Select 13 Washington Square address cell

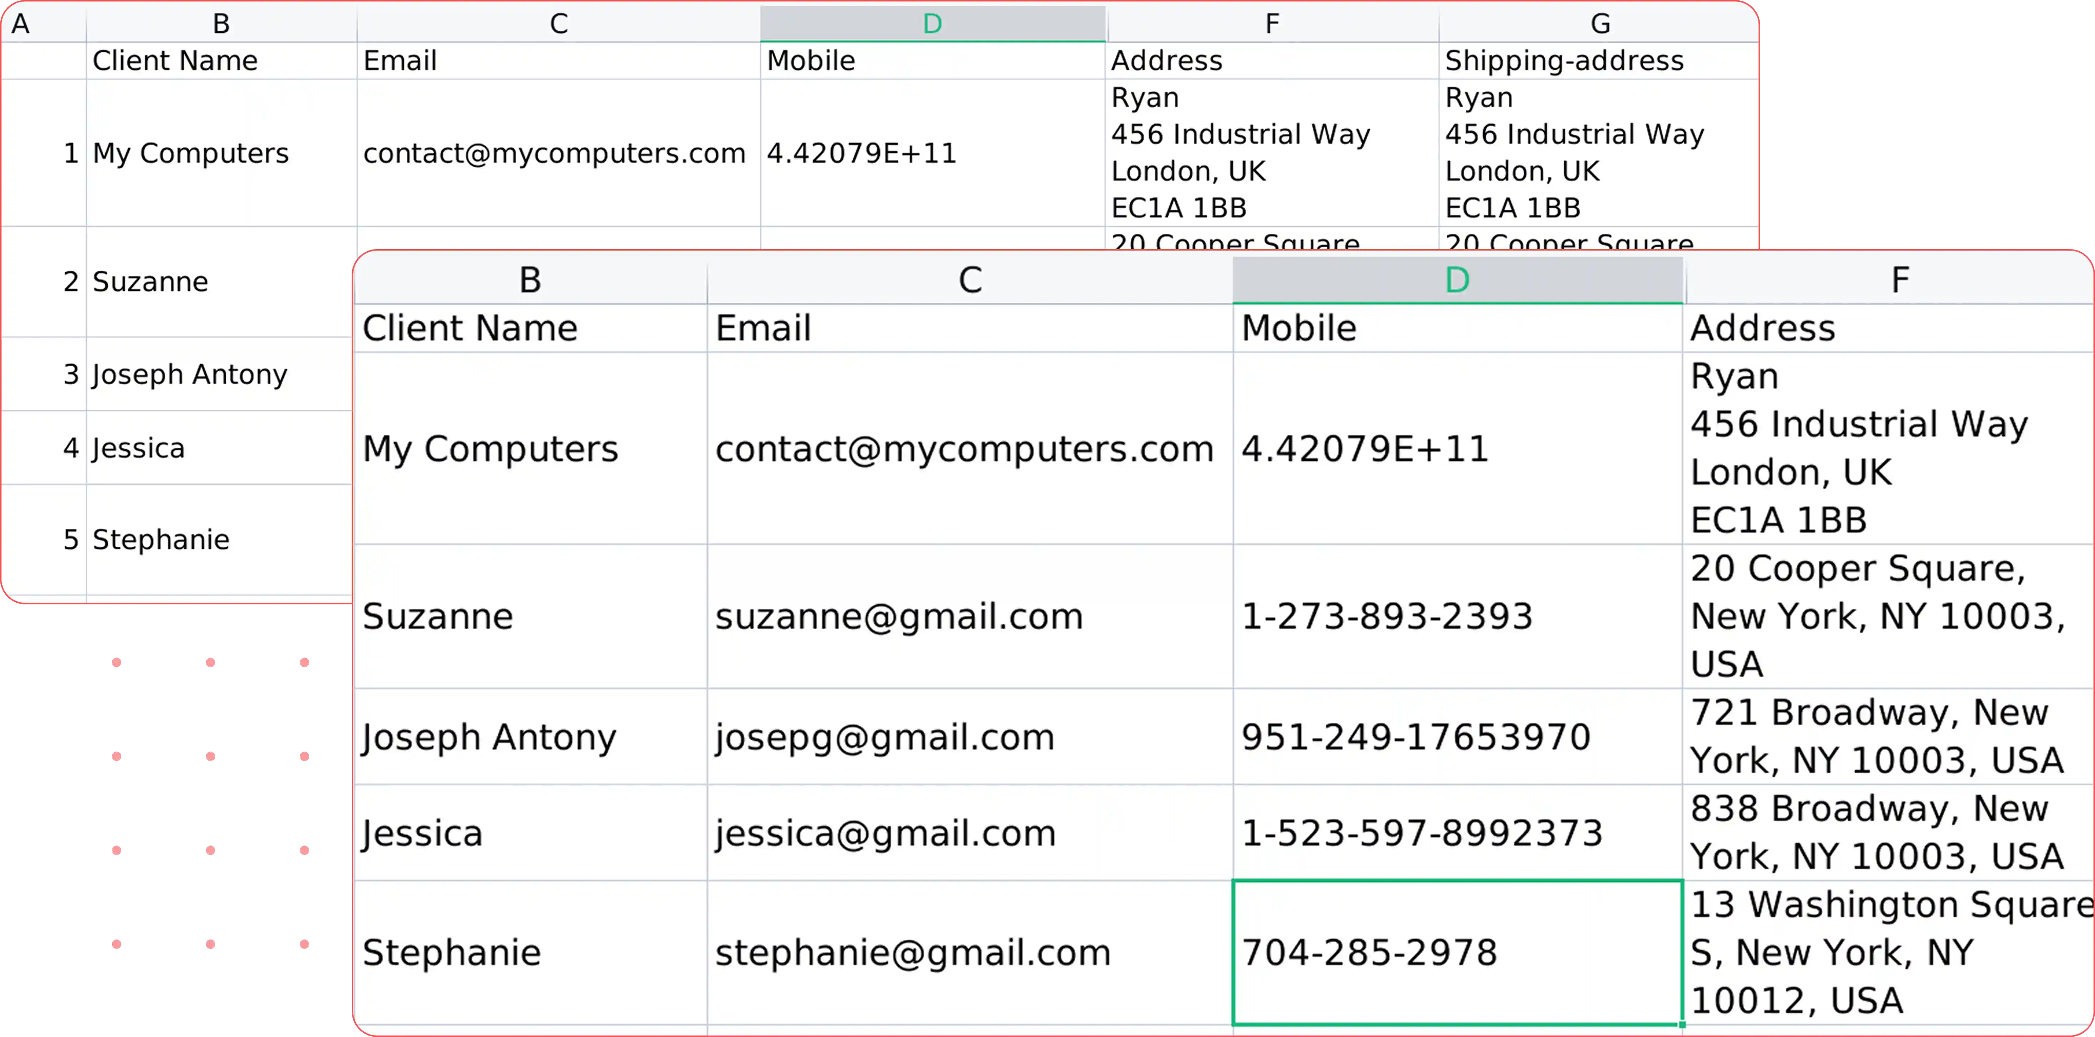click(x=1889, y=953)
